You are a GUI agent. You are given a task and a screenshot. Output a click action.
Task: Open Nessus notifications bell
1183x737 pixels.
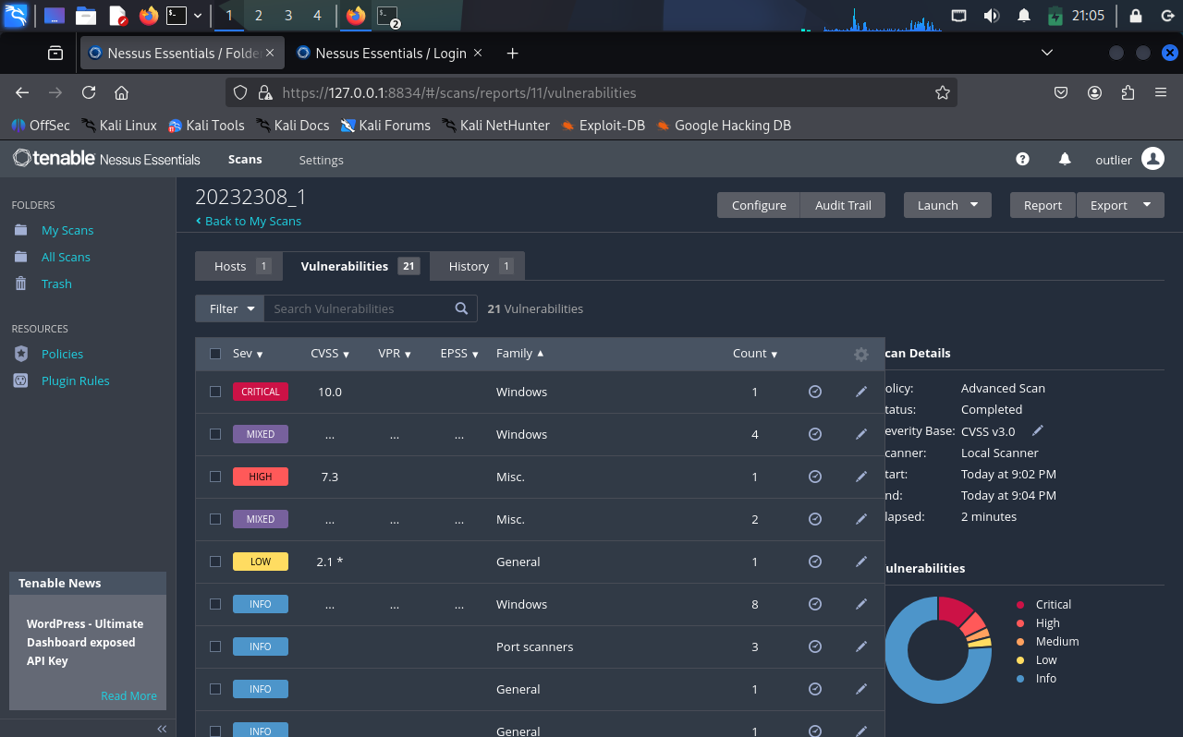coord(1065,159)
